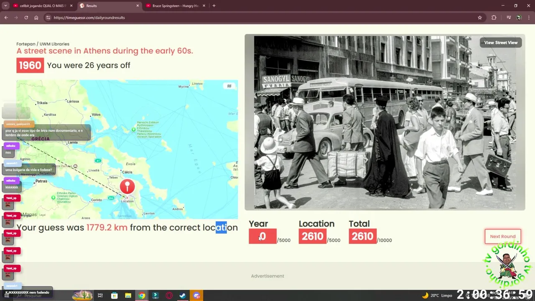
Task: Open browser extensions puzzle icon
Action: point(494,18)
